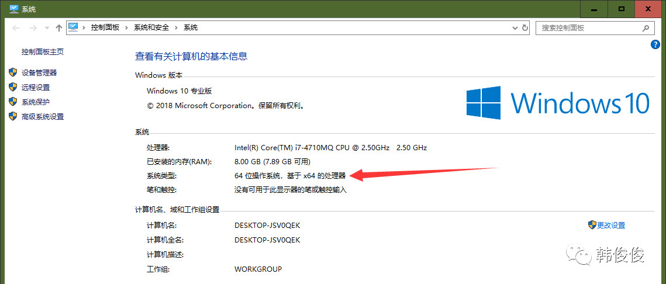The width and height of the screenshot is (666, 284).
Task: Click the 64 位操作系统 system type value
Action: [x=290, y=176]
